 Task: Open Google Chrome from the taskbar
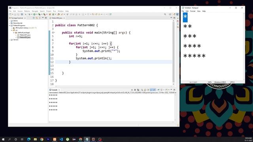coord(42,139)
